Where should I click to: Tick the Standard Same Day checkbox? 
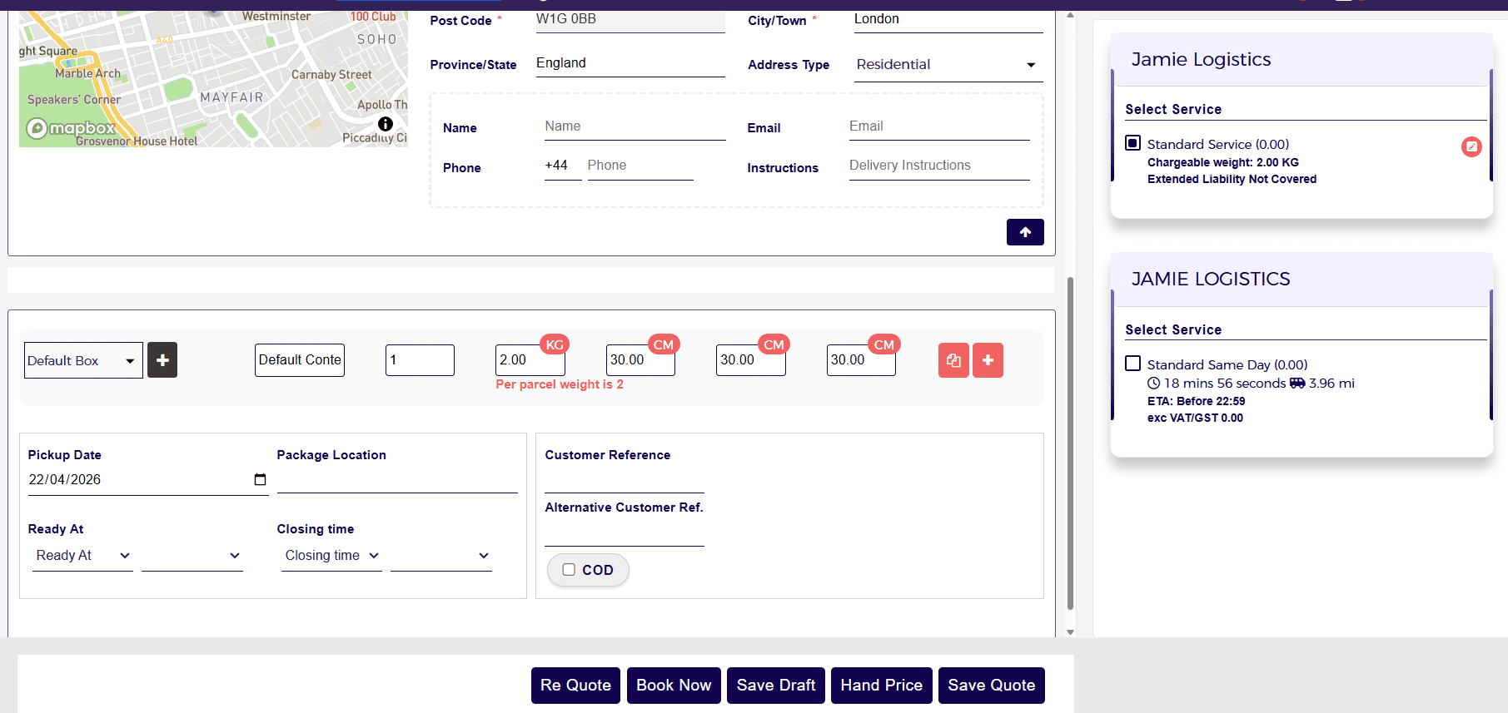click(x=1132, y=364)
